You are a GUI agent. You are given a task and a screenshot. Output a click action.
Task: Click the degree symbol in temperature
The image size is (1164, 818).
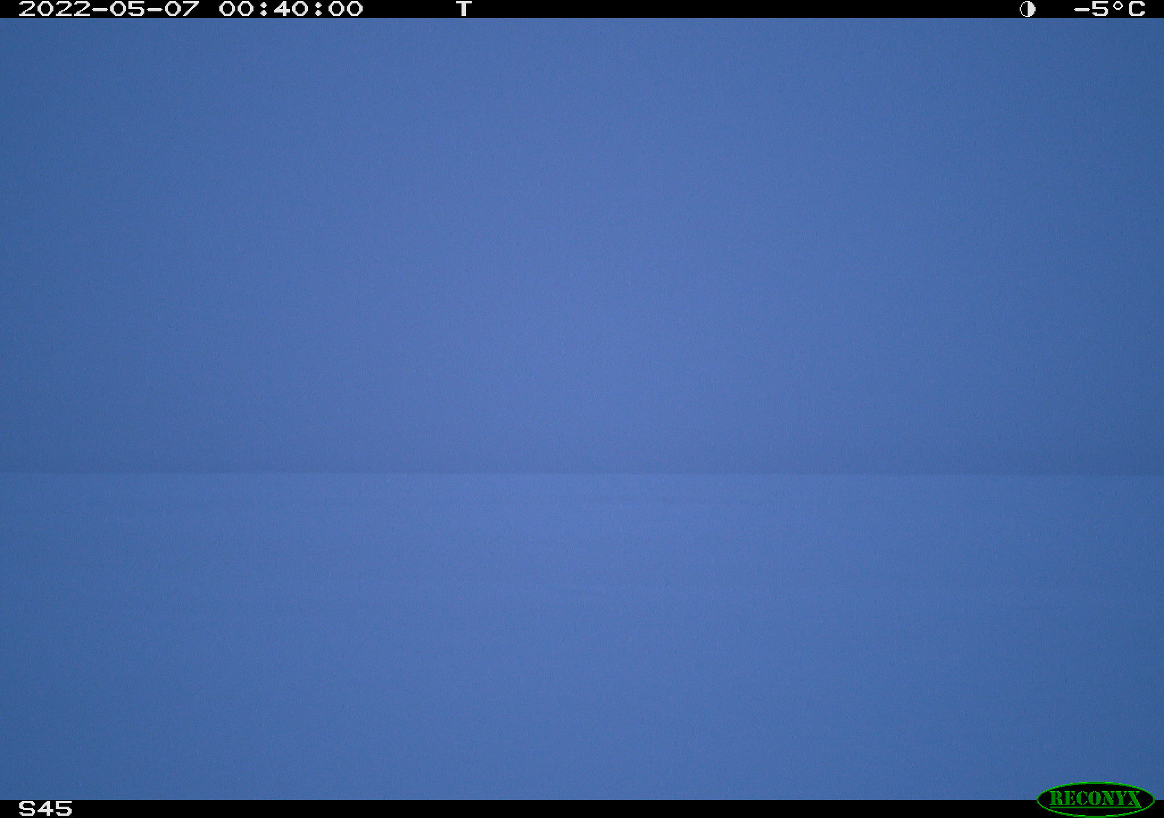[x=1118, y=6]
